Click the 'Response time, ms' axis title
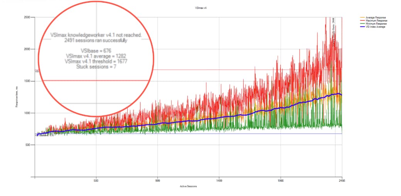401x196 pixels. 16,97
